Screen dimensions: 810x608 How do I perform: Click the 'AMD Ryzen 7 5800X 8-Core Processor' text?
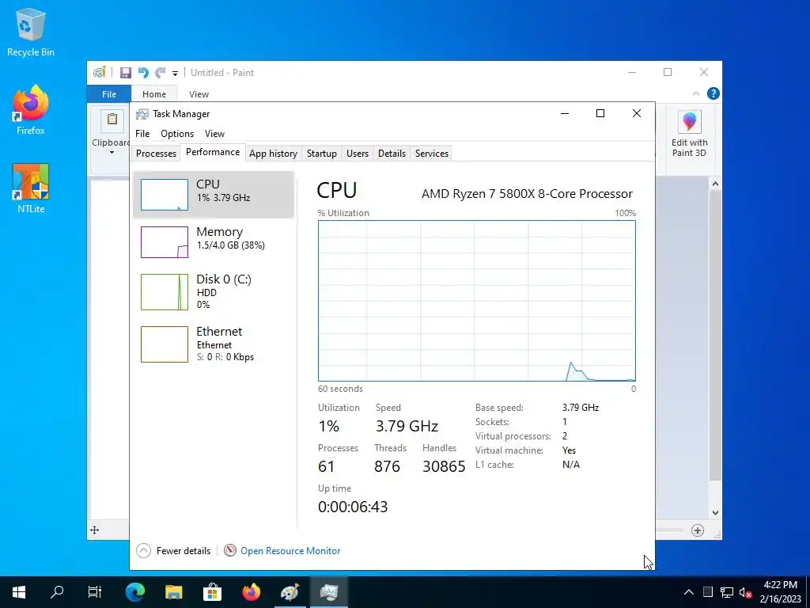527,194
